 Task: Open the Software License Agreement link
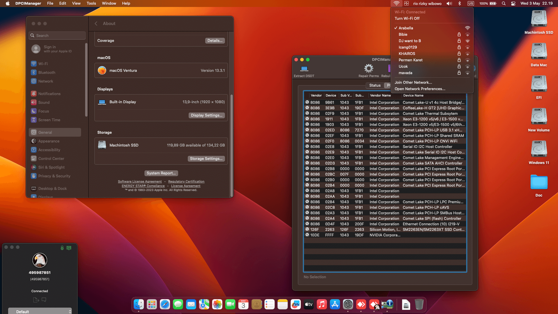[x=140, y=181]
